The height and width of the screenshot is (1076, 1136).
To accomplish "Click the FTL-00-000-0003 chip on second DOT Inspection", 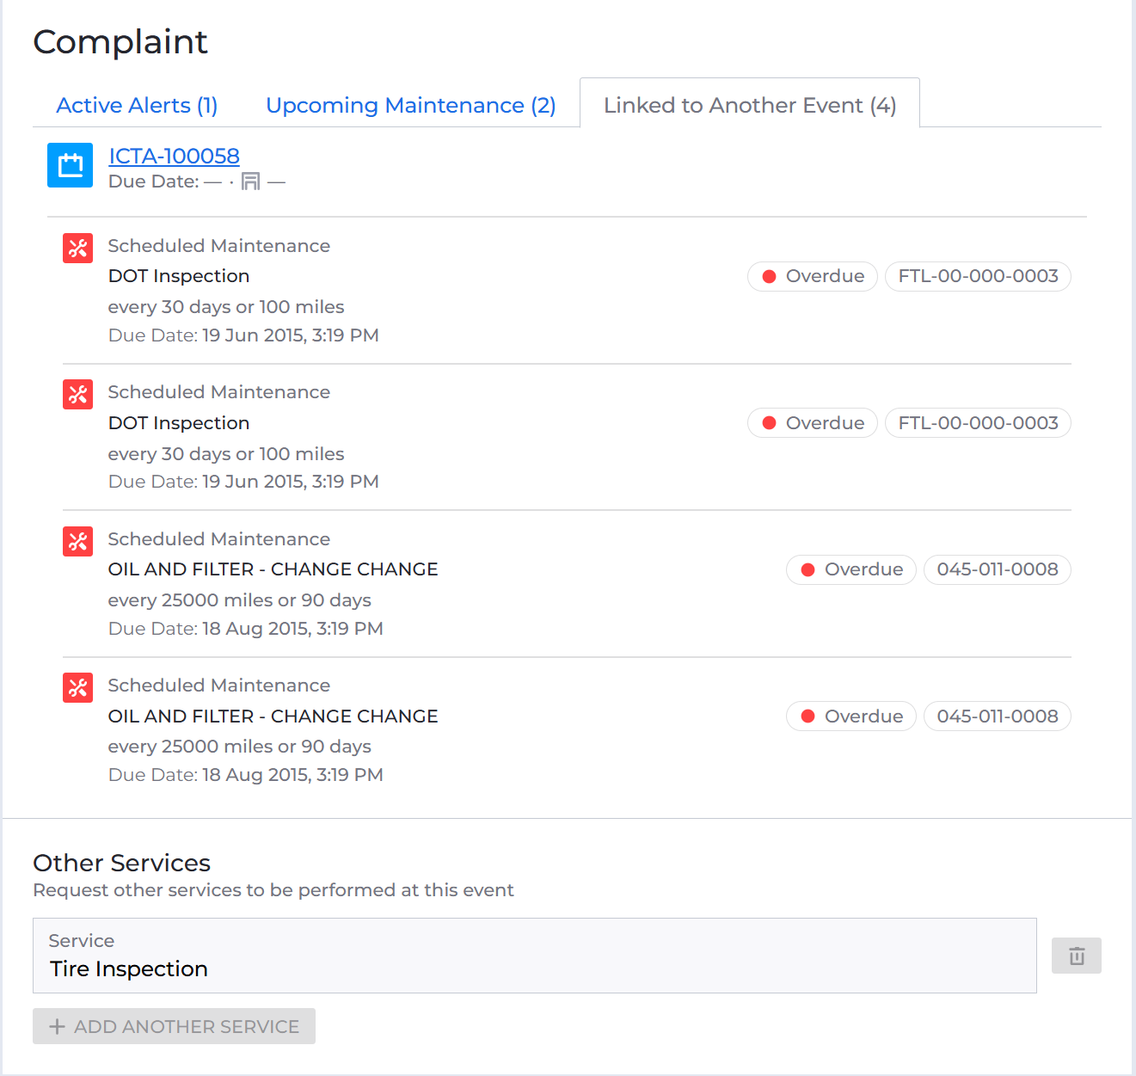I will (978, 422).
